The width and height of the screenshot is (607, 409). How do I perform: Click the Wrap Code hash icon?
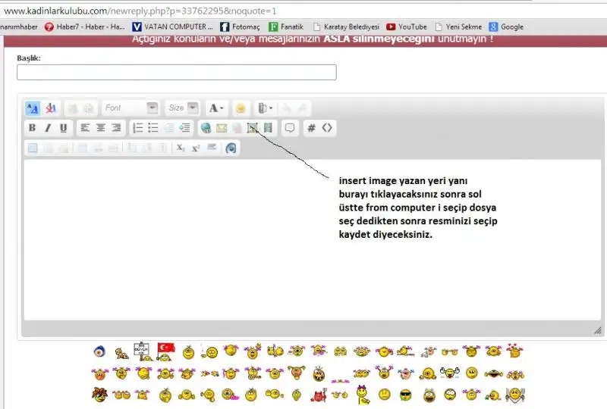pos(311,128)
